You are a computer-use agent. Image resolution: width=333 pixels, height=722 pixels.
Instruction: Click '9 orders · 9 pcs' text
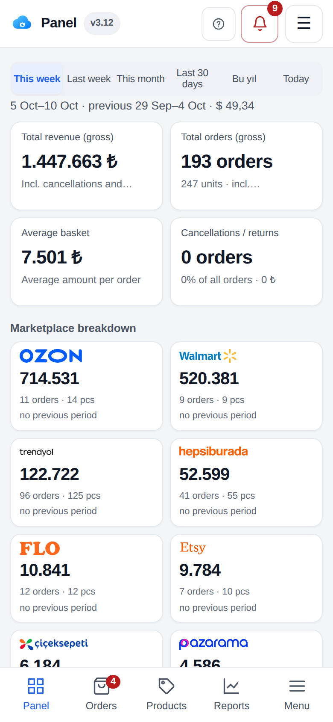pos(212,400)
